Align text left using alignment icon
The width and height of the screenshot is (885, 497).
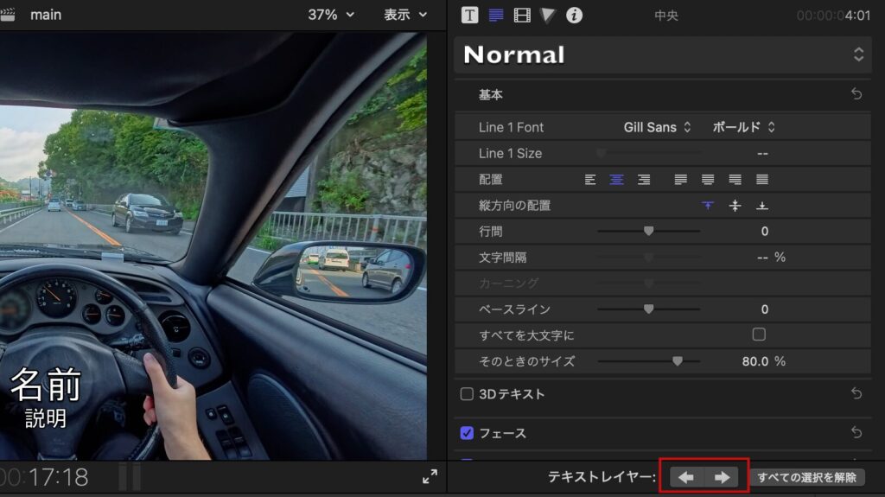(590, 180)
